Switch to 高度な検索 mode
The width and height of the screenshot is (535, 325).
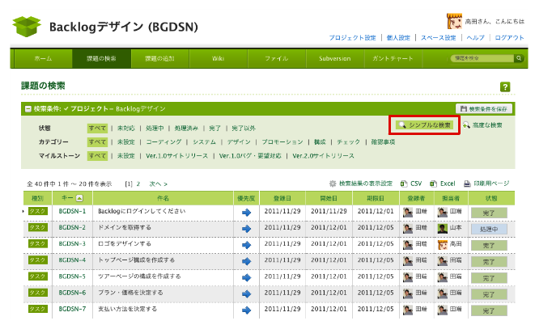pyautogui.click(x=482, y=125)
